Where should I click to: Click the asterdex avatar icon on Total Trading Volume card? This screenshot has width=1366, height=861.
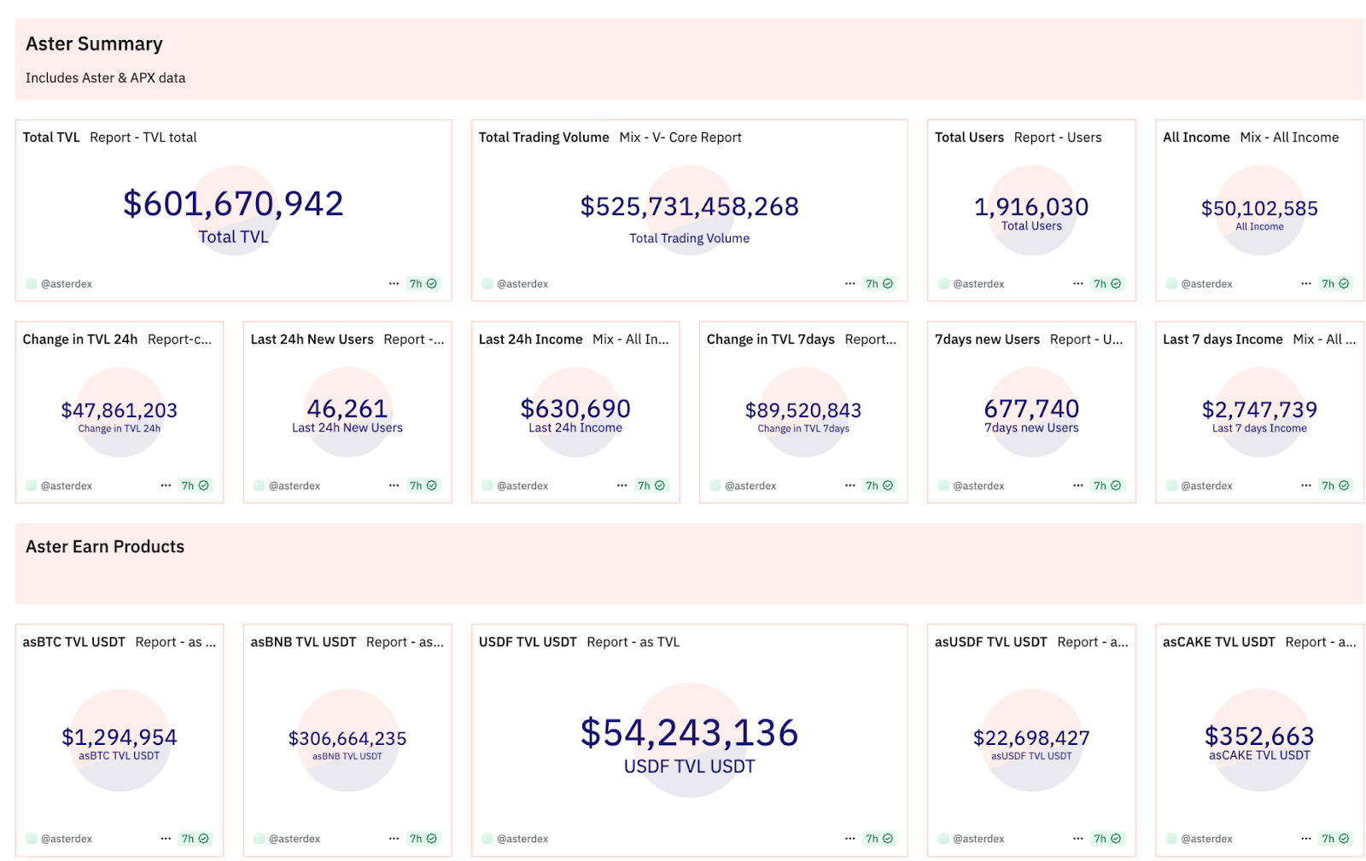pyautogui.click(x=487, y=283)
